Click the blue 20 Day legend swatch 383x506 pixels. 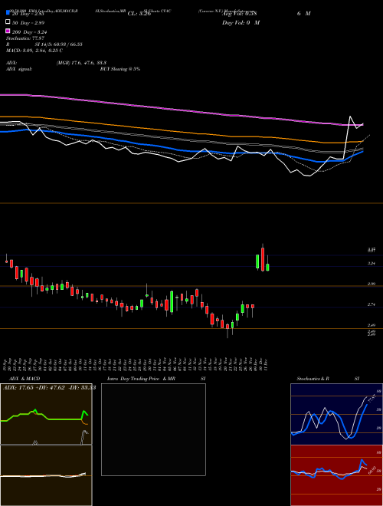8,13
